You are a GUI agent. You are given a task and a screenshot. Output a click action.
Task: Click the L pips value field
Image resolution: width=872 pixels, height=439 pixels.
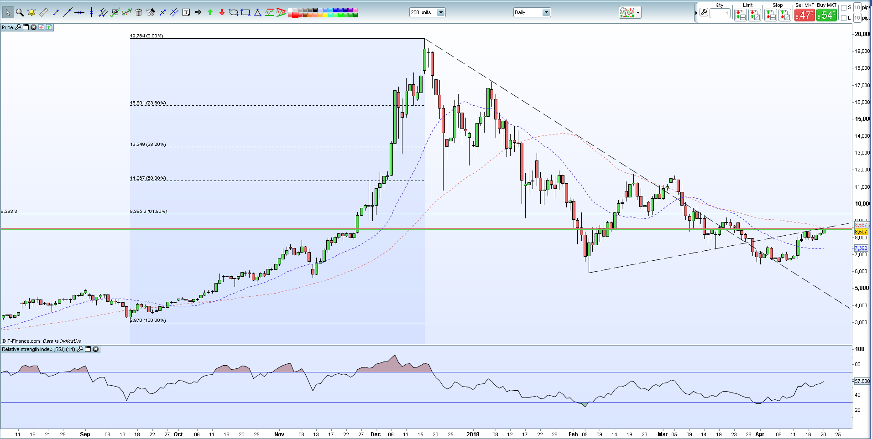857,18
